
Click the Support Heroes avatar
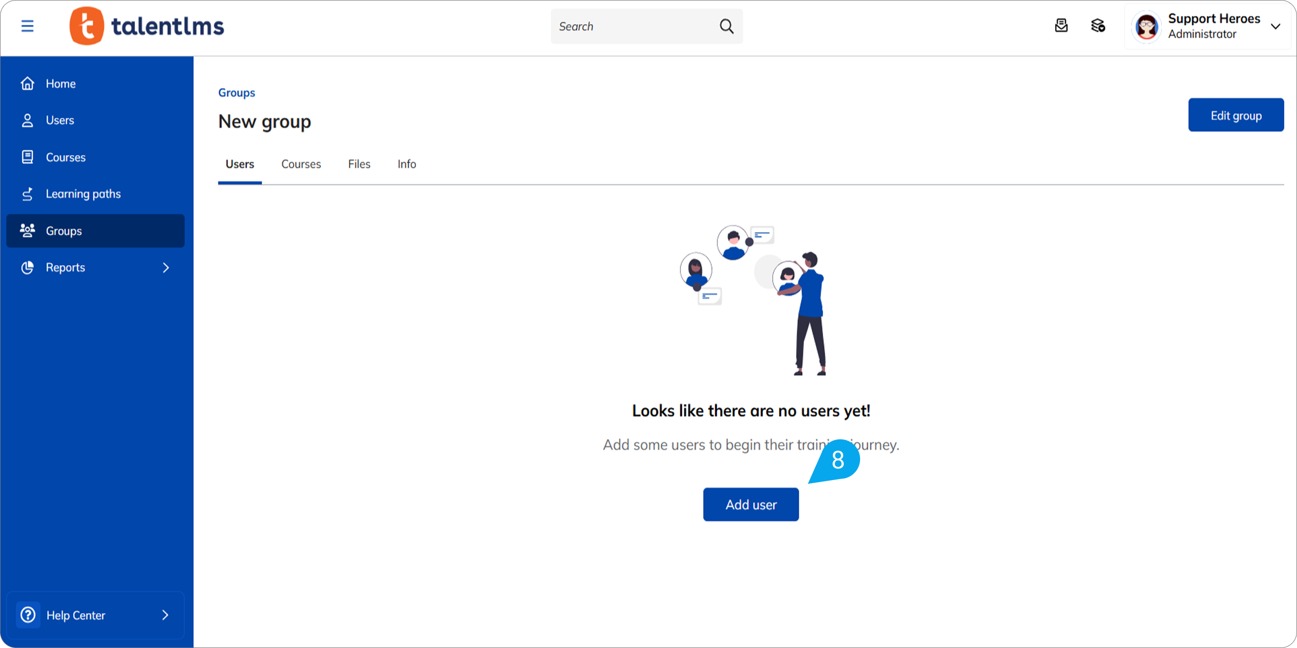tap(1147, 26)
